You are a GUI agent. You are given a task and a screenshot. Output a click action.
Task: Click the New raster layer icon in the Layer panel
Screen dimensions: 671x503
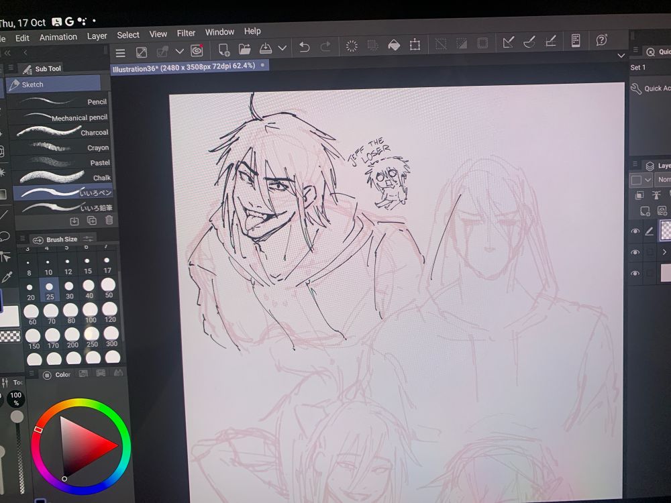tap(645, 211)
